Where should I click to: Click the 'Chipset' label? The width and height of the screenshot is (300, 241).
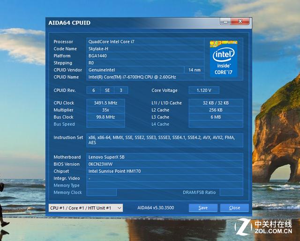pos(61,171)
